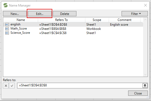
Task: Open the Filter dropdown
Action: coord(135,14)
